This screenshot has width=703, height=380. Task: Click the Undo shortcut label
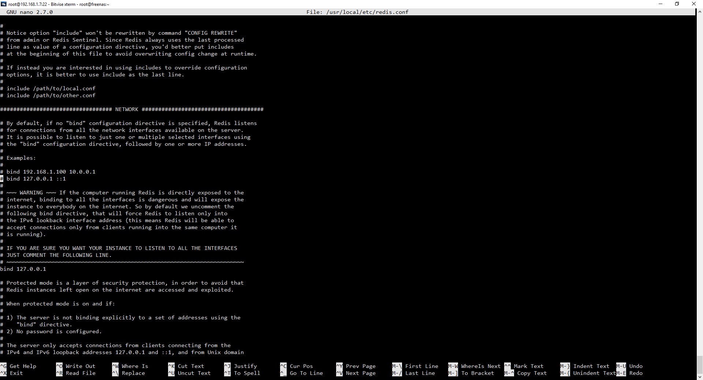pyautogui.click(x=636, y=366)
